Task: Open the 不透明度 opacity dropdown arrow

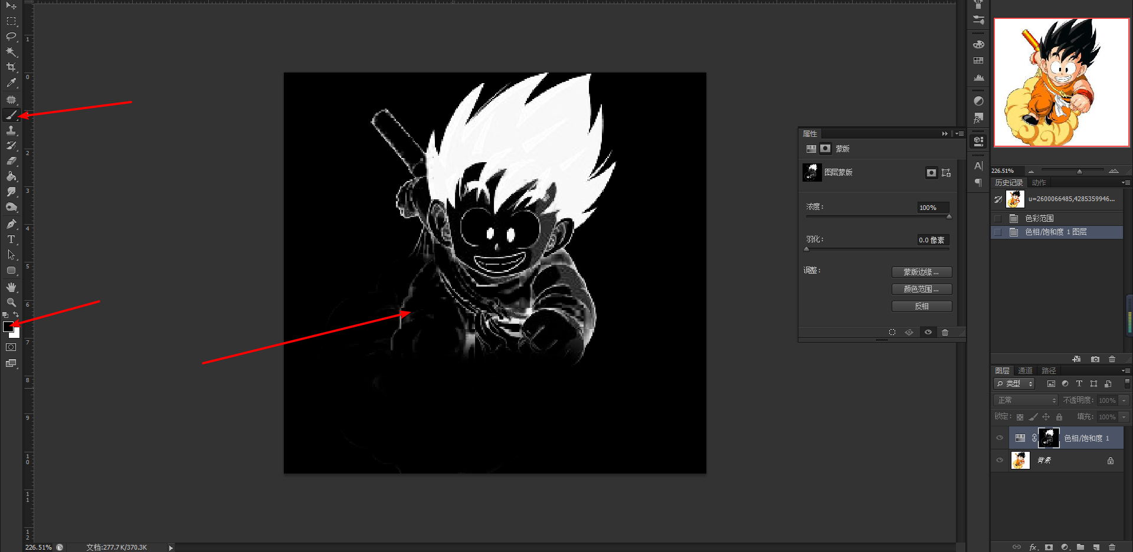Action: point(1124,400)
